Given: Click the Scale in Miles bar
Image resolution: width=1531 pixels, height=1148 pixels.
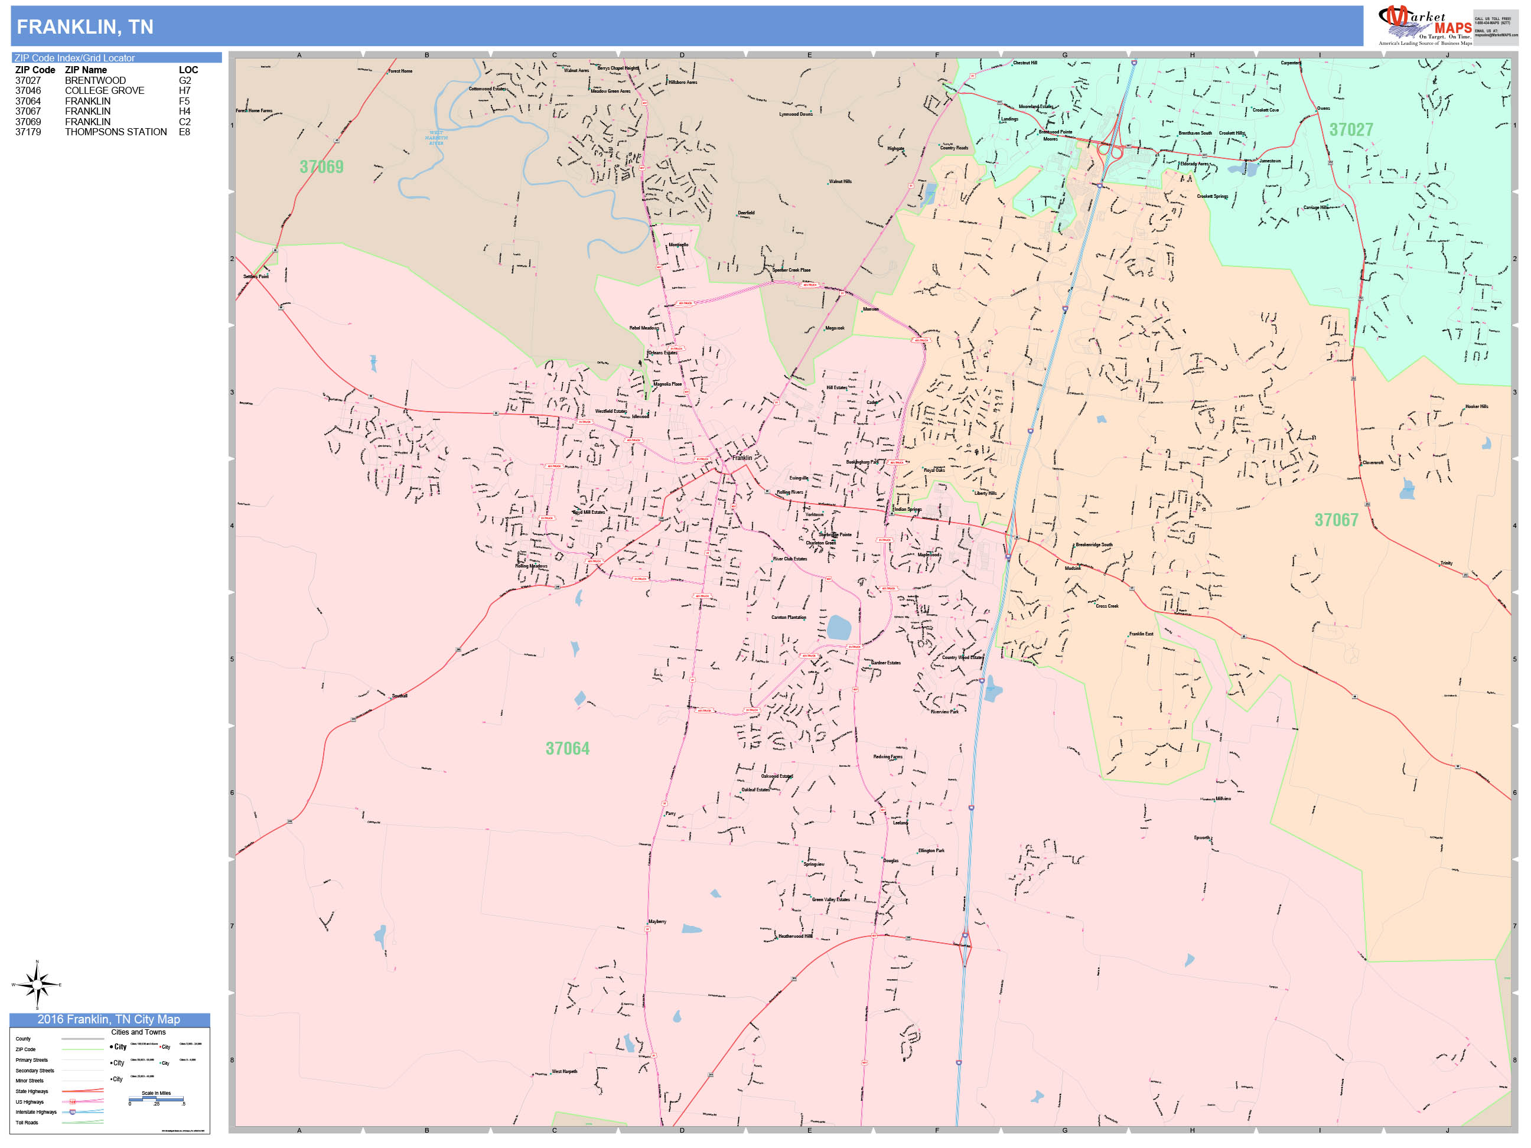Looking at the screenshot, I should coord(157,1099).
